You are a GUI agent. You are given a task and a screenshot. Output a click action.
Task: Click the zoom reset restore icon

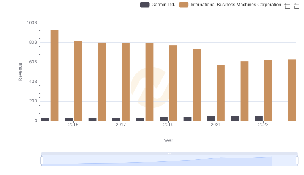point(297,6)
